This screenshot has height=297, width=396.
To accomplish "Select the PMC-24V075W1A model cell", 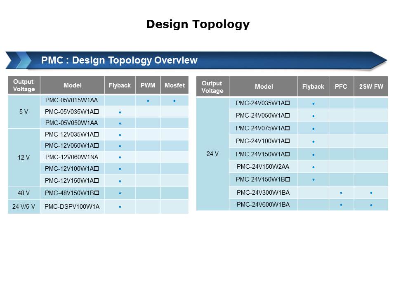I will pyautogui.click(x=263, y=128).
